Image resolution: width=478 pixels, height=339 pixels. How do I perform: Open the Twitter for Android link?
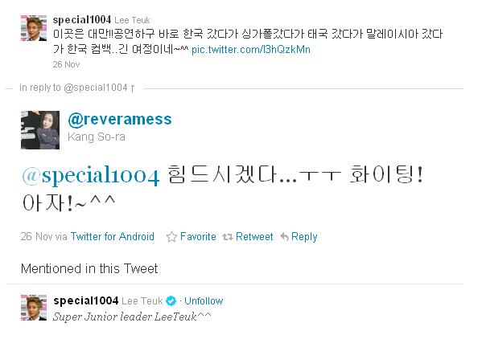pos(113,236)
